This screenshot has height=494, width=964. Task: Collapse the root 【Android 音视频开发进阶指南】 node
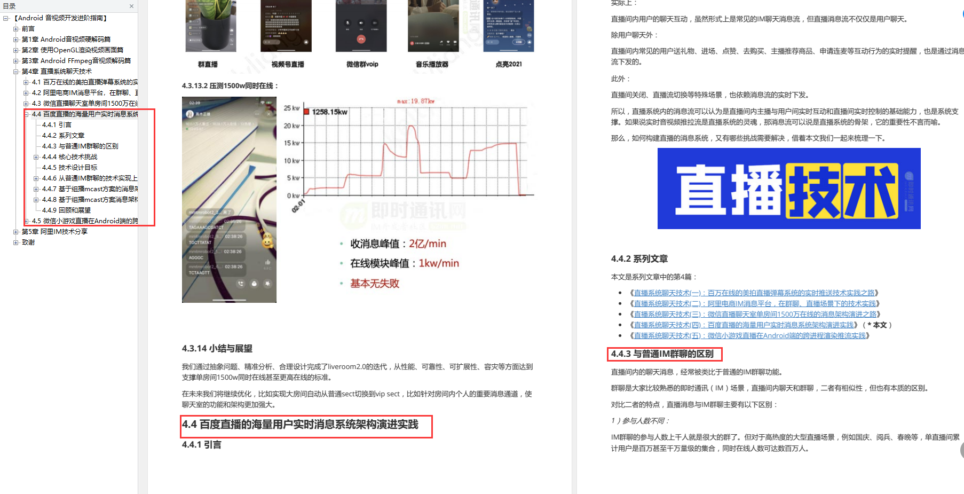[x=5, y=18]
